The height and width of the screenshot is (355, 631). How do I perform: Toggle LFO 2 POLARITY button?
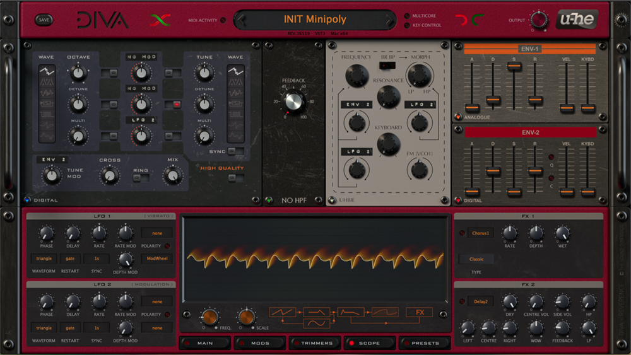pos(167,315)
